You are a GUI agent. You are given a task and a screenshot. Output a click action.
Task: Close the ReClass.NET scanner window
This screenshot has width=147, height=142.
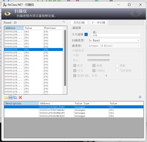[x=140, y=5]
